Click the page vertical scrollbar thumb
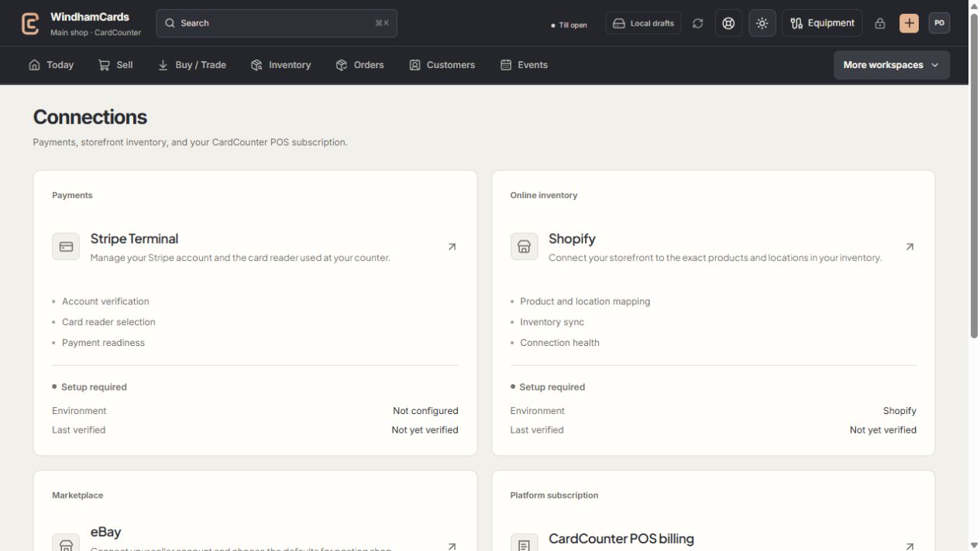 coord(974,174)
